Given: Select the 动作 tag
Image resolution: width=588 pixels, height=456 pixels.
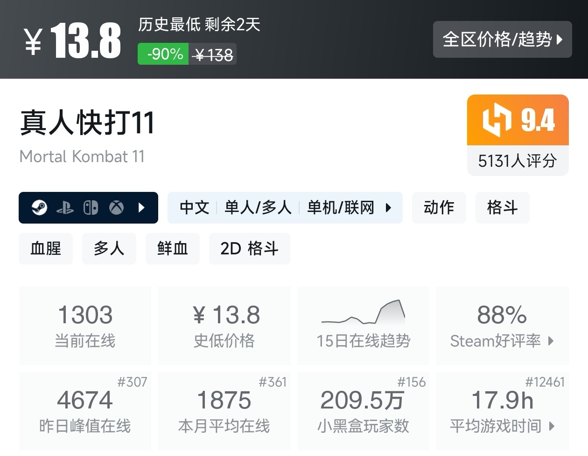Looking at the screenshot, I should coord(439,208).
